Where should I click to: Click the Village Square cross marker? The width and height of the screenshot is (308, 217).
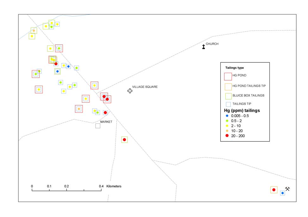pos(130,91)
